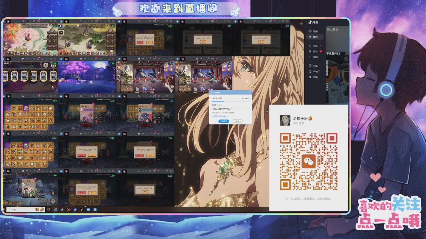Open Task View on the taskbar

pyautogui.click(x=48, y=209)
